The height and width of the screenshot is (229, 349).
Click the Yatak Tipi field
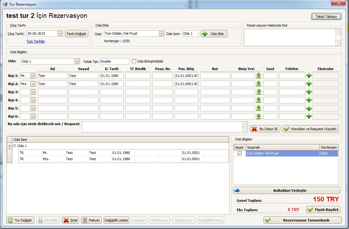(x=114, y=61)
